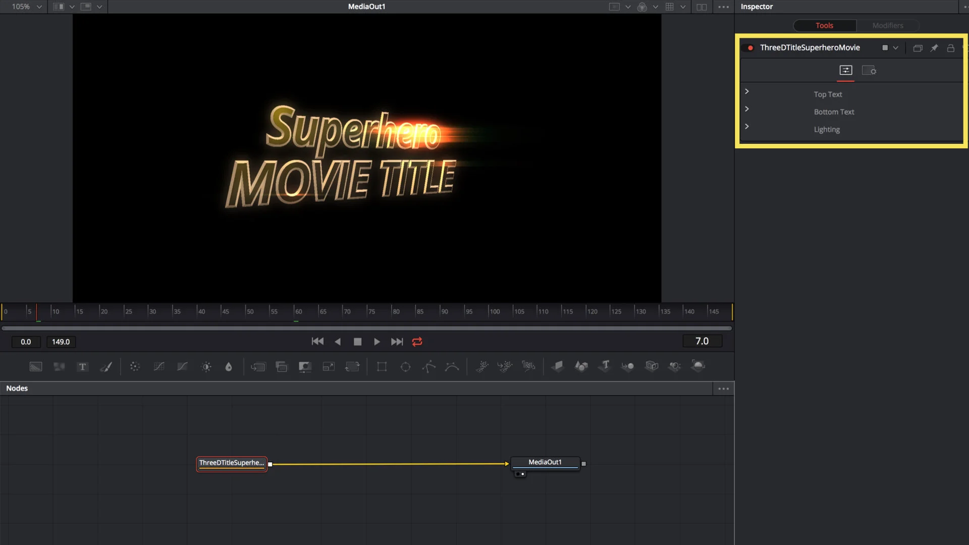The width and height of the screenshot is (969, 545).
Task: Add an Ellipse mask tool
Action: pos(405,367)
